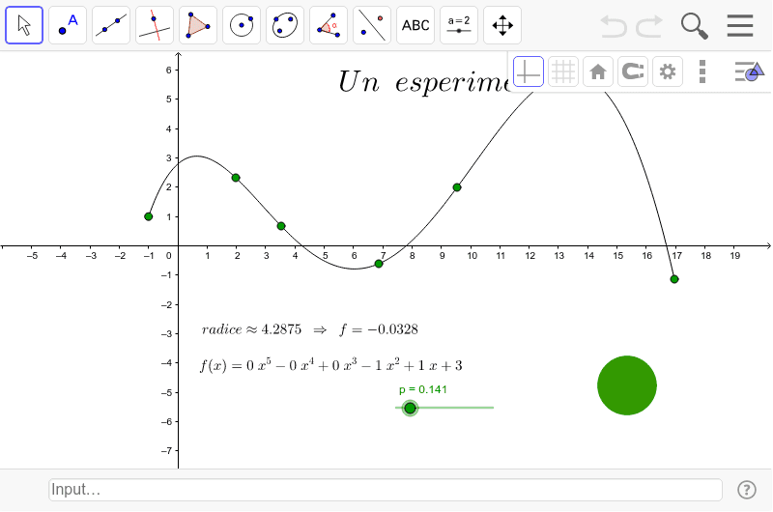Select the Circle with center tool

242,25
